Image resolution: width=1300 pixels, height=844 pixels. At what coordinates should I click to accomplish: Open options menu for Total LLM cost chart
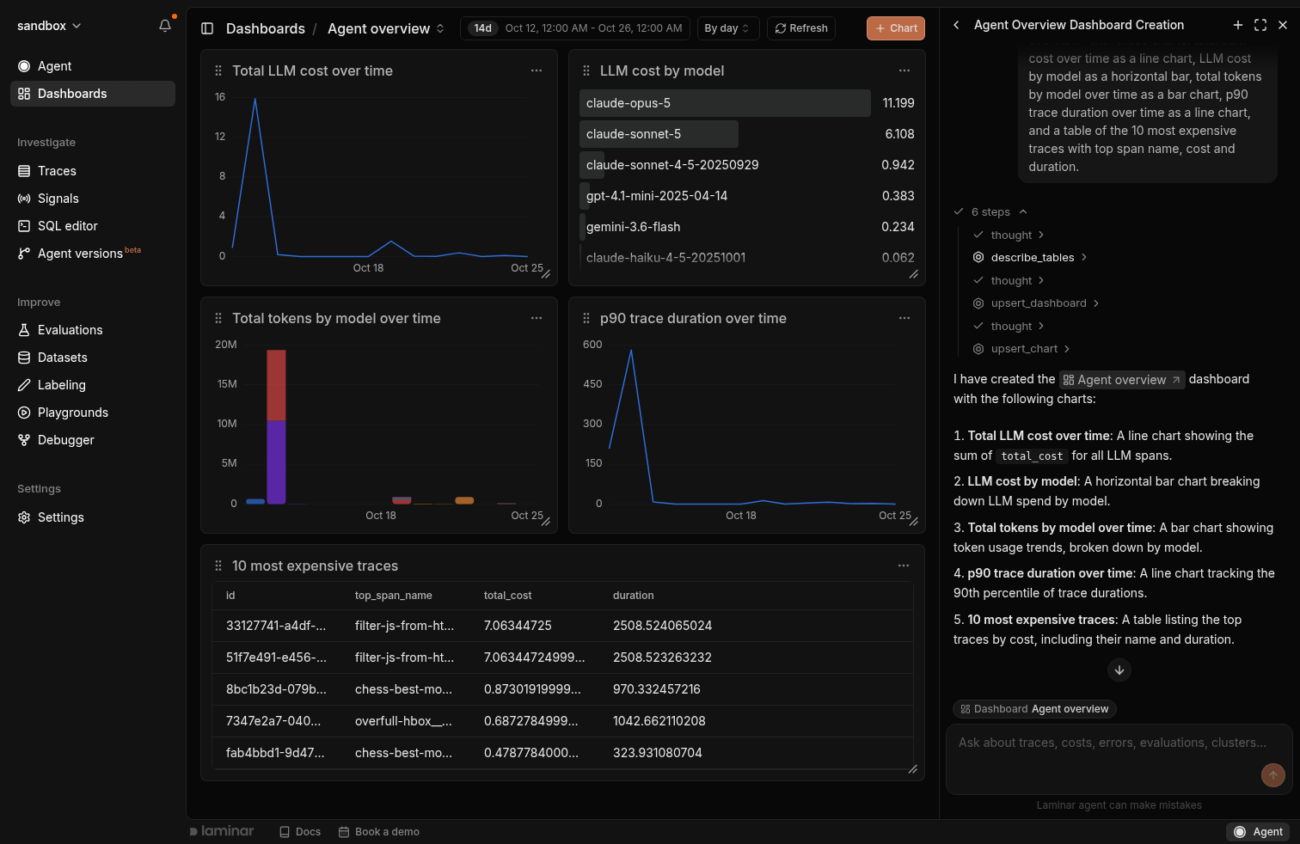point(537,70)
